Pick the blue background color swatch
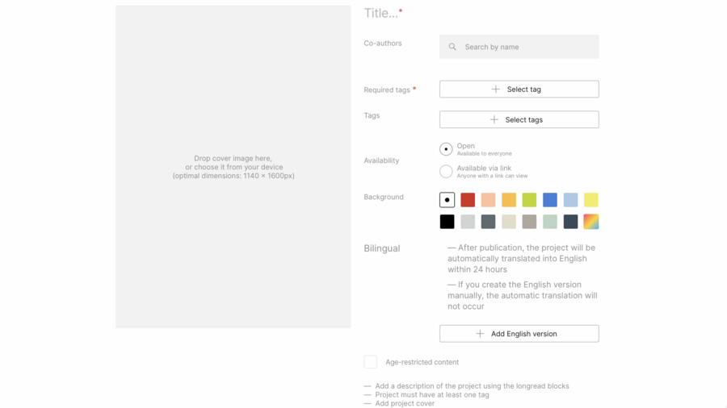Screen dimensions: 727x408 coord(550,200)
